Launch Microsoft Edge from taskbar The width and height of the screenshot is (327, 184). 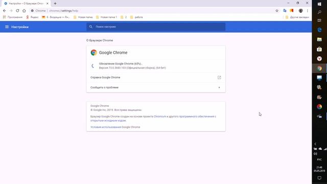click(319, 30)
